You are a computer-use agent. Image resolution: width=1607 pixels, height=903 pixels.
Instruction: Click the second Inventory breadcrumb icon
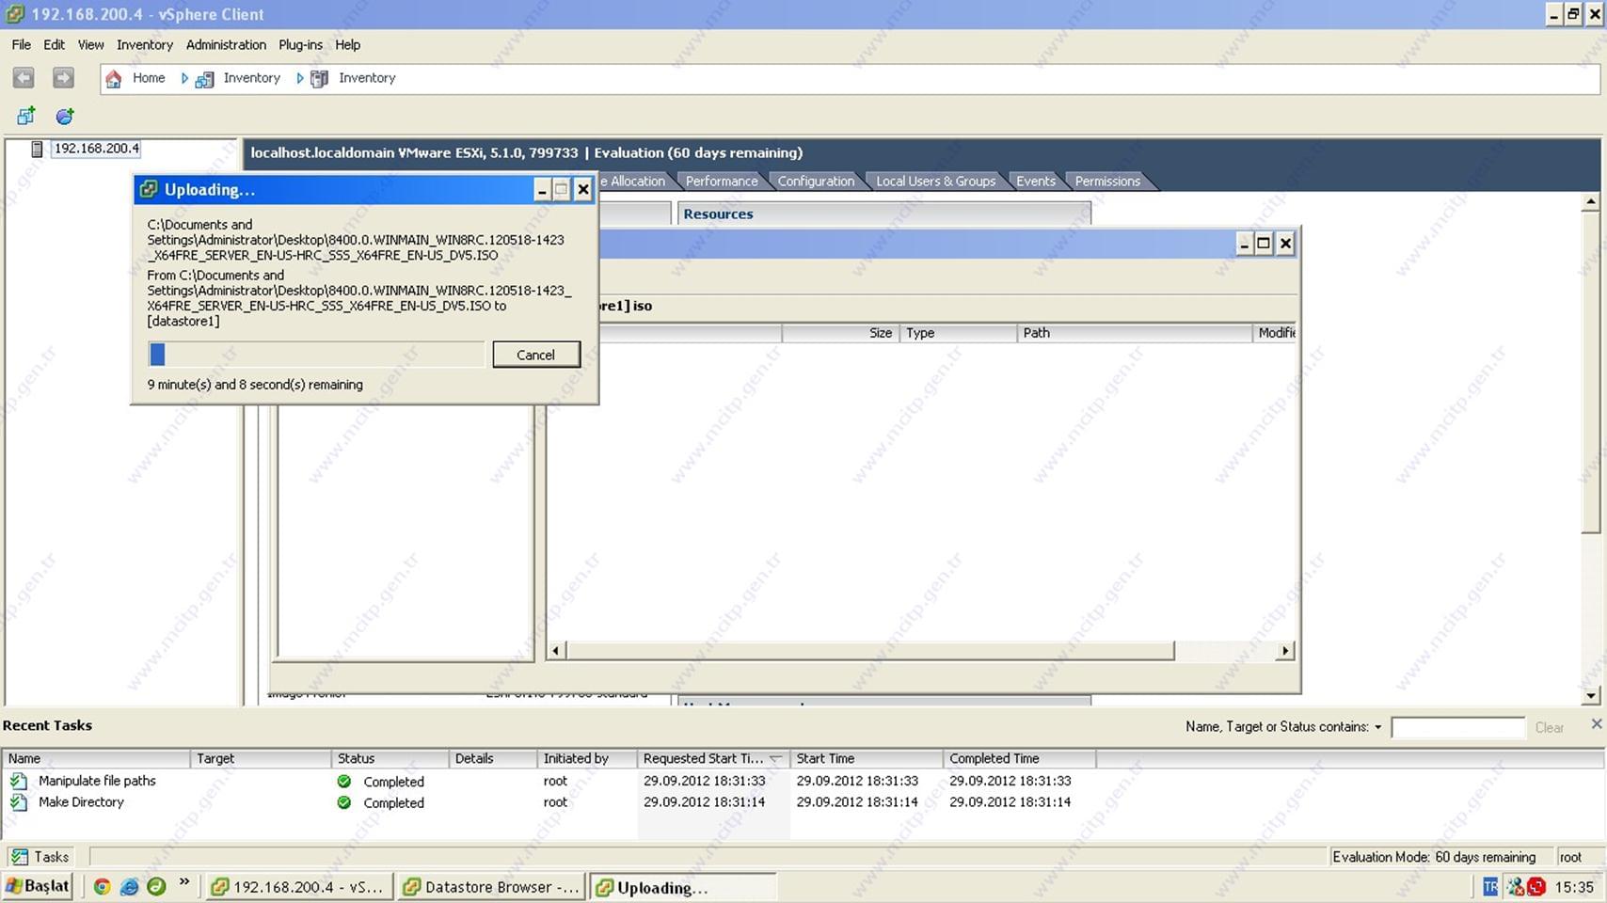pyautogui.click(x=319, y=79)
